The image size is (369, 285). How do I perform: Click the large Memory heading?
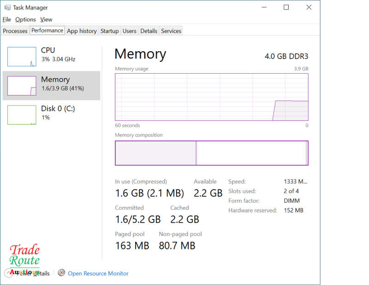click(x=140, y=54)
